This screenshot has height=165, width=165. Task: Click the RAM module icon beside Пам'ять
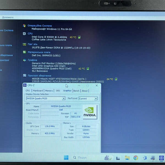click(24, 44)
